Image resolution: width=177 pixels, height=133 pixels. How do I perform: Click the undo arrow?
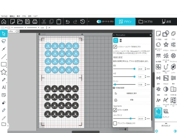pyautogui.click(x=68, y=22)
